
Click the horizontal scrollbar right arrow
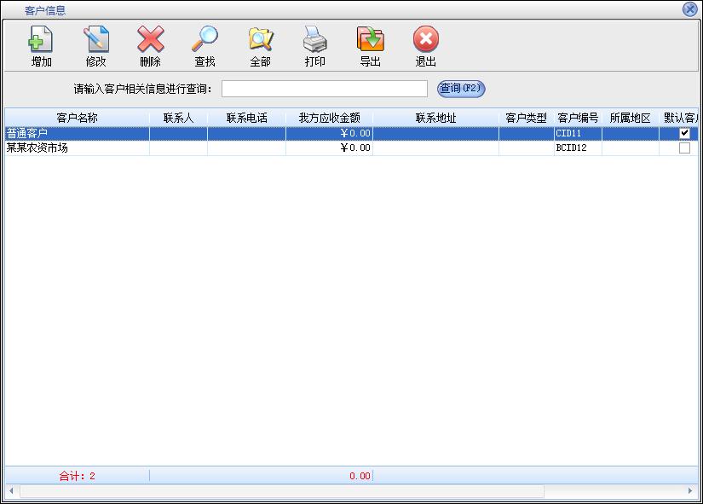[x=690, y=491]
